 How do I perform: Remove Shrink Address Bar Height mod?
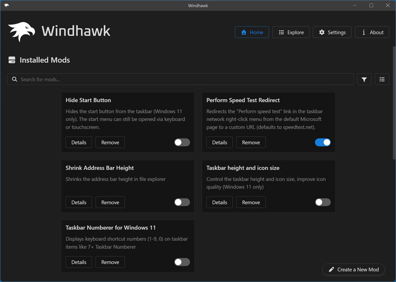(x=110, y=202)
